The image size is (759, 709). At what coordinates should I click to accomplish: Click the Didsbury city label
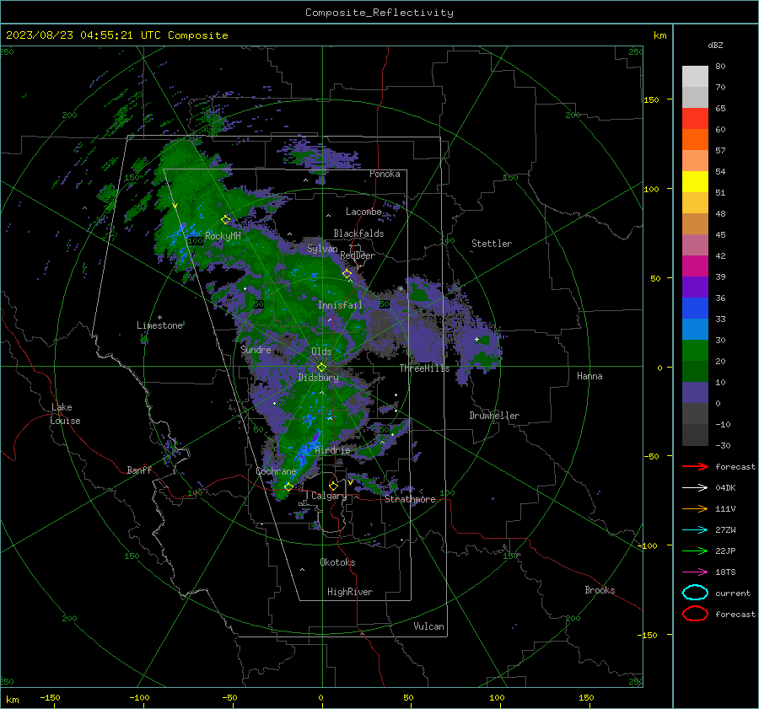[318, 378]
